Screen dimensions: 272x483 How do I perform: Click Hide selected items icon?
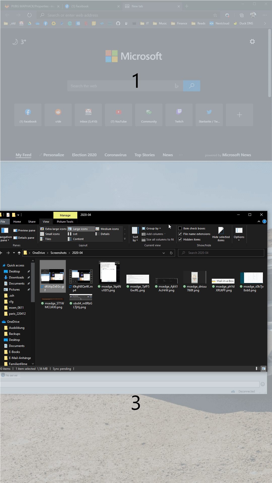221,234
